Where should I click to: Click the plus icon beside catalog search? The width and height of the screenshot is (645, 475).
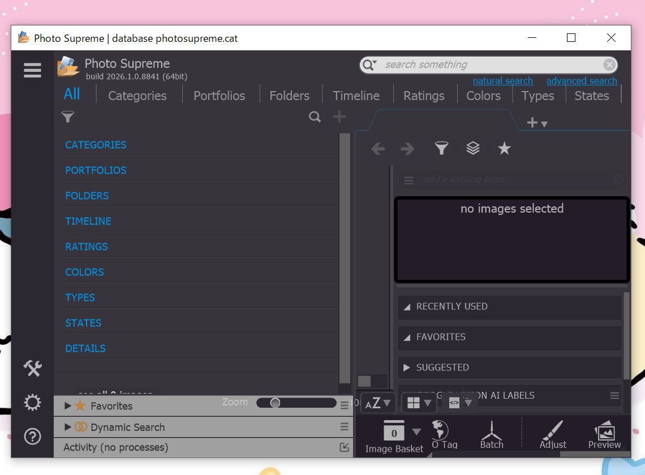339,117
